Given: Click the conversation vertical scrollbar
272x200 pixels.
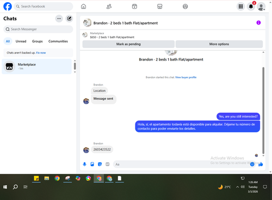Looking at the screenshot, I should pyautogui.click(x=263, y=111).
